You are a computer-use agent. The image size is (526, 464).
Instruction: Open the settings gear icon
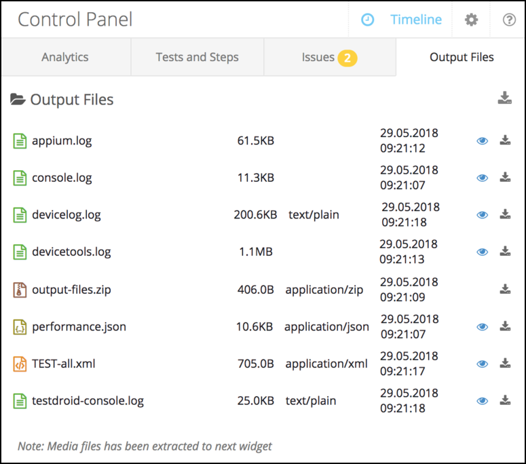471,20
